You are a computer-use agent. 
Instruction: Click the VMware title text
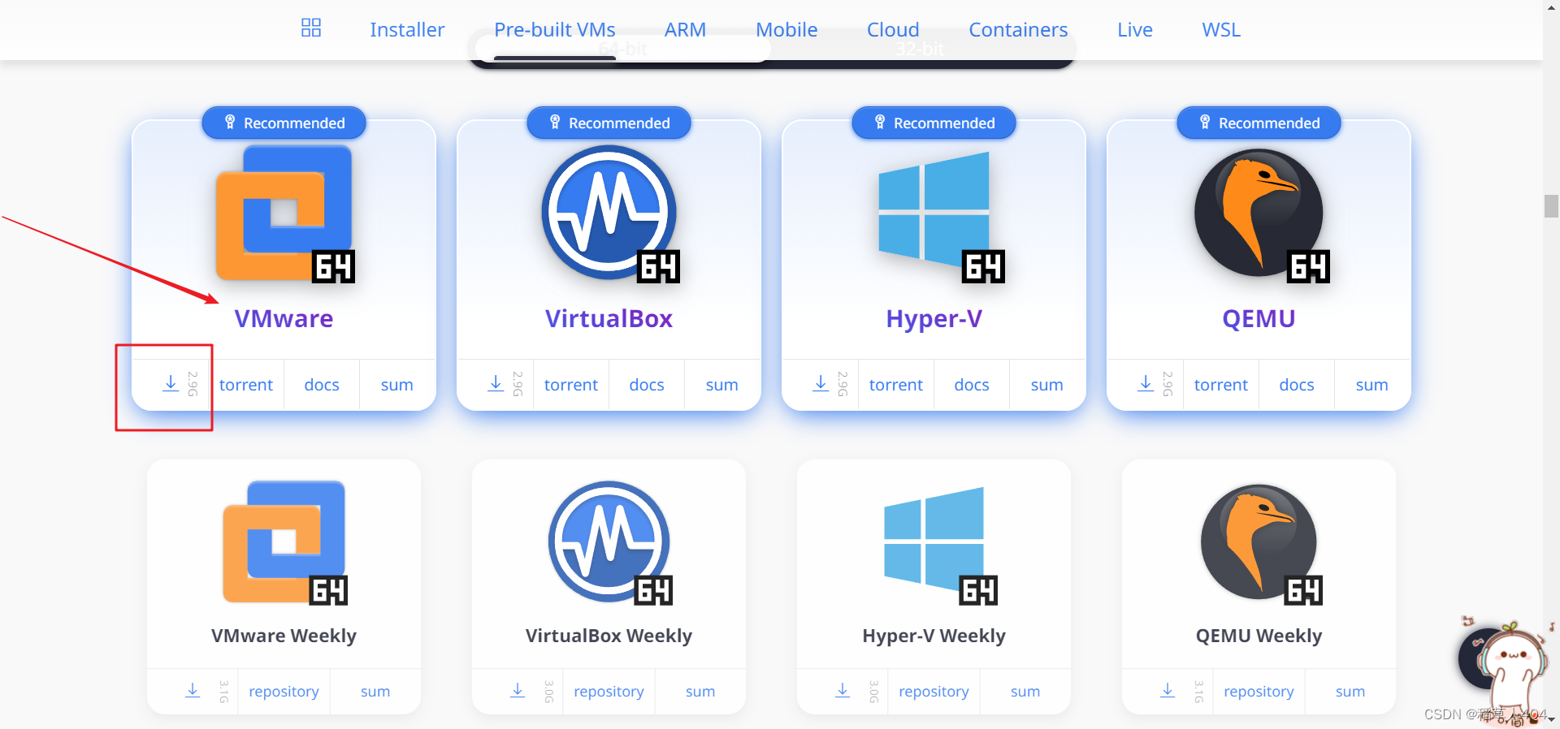click(284, 318)
